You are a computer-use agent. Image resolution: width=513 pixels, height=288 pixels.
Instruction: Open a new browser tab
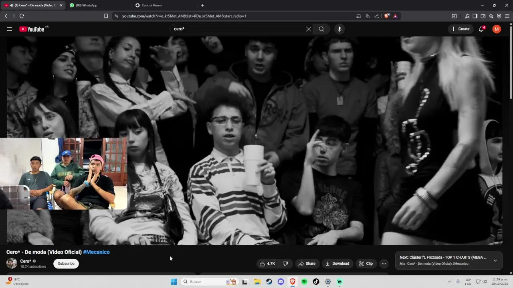202,5
